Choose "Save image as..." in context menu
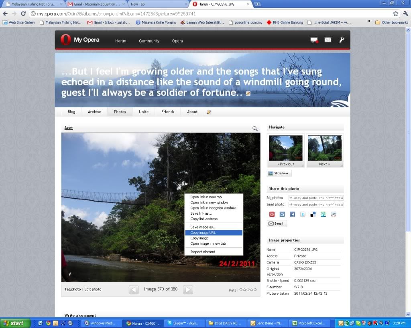This screenshot has height=328, width=411. tap(203, 227)
